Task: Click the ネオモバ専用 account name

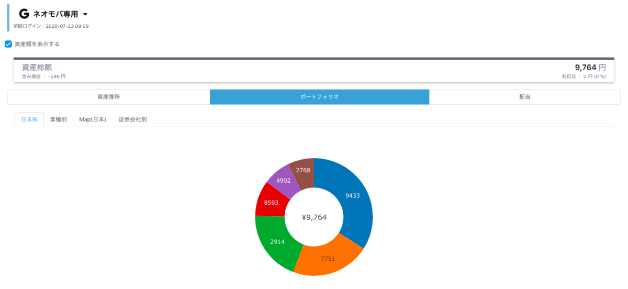Action: pos(55,15)
